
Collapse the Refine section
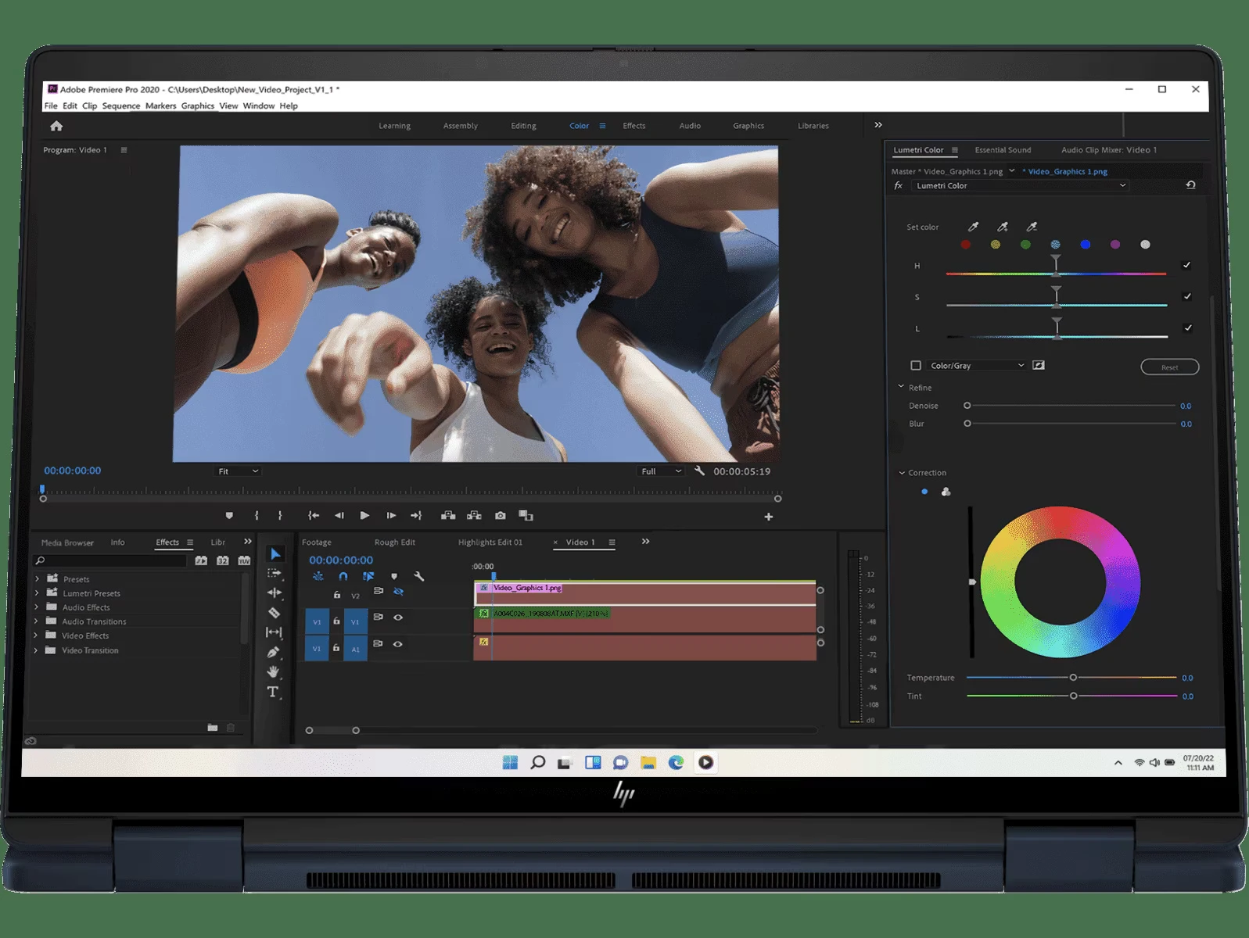point(901,387)
